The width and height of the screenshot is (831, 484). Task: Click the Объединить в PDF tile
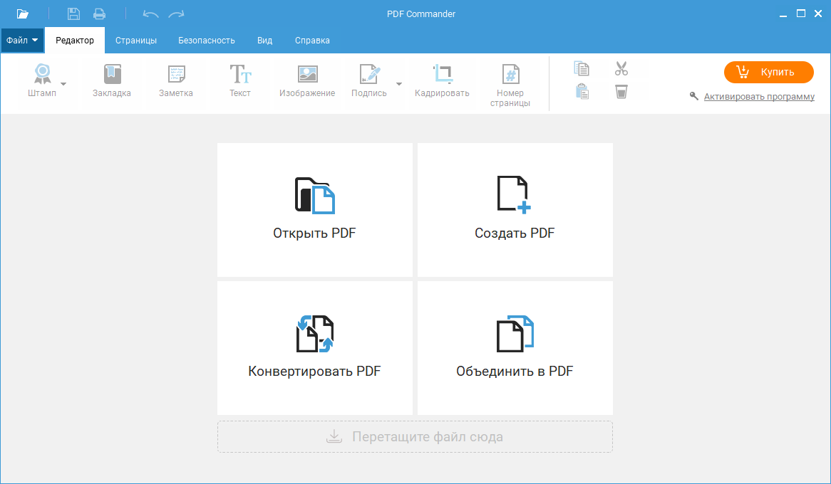[x=515, y=348]
